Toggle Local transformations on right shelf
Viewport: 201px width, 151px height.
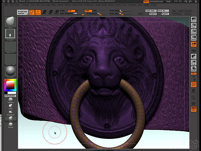(x=194, y=44)
